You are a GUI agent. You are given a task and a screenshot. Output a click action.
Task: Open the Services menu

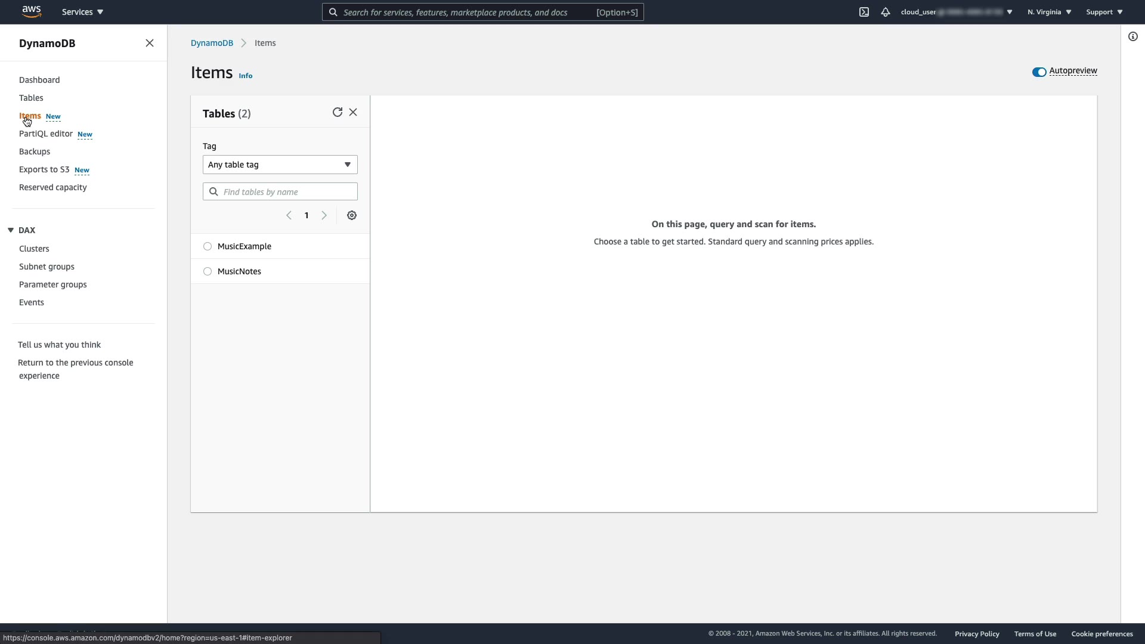82,12
